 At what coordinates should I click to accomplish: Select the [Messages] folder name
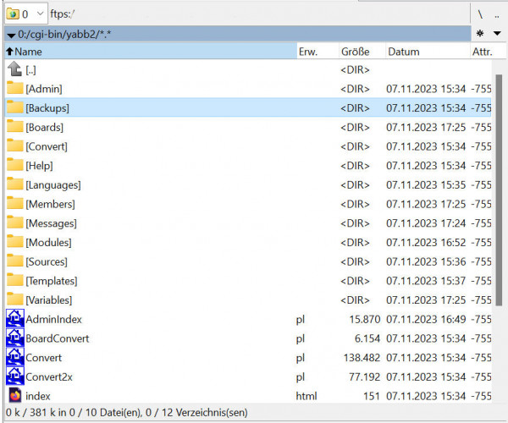[51, 223]
